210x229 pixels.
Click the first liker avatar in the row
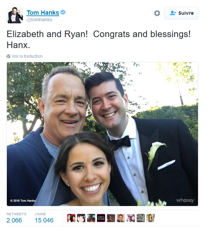coord(71,218)
